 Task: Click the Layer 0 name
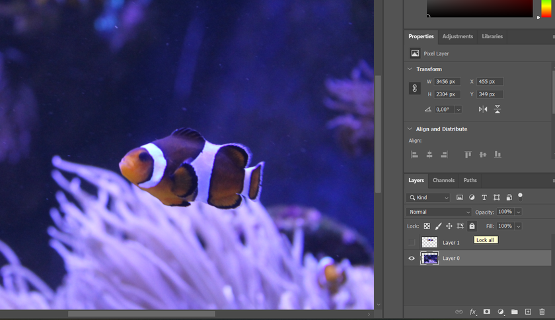(451, 258)
